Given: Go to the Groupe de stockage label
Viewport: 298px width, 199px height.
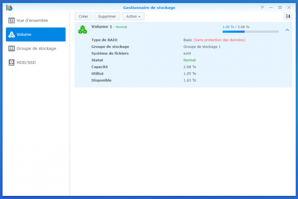Looking at the screenshot, I should point(36,49).
